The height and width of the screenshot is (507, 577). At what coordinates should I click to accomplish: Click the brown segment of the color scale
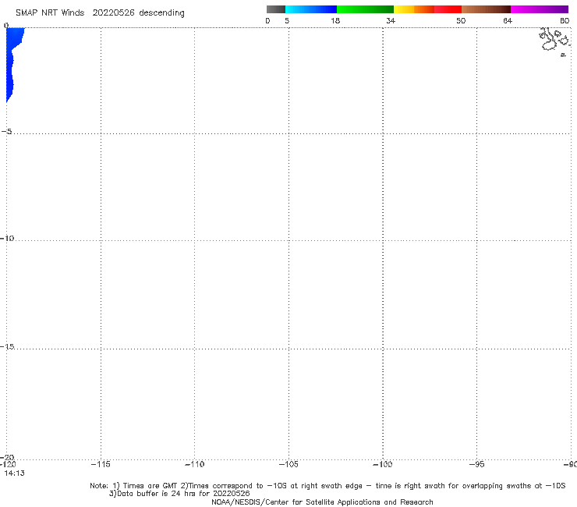pyautogui.click(x=486, y=9)
